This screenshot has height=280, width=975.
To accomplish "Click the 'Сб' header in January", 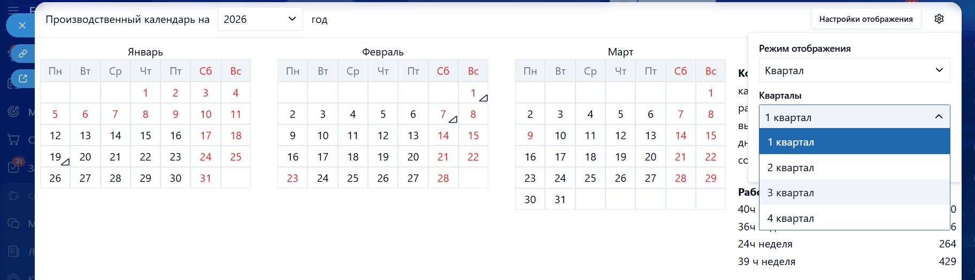I will click(x=206, y=71).
